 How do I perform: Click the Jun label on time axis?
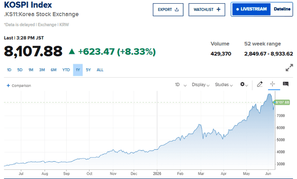pos(268,173)
